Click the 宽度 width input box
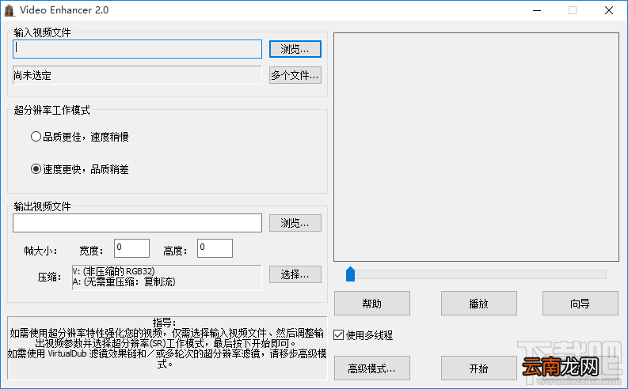Viewport: 628px width, 389px height. 131,248
